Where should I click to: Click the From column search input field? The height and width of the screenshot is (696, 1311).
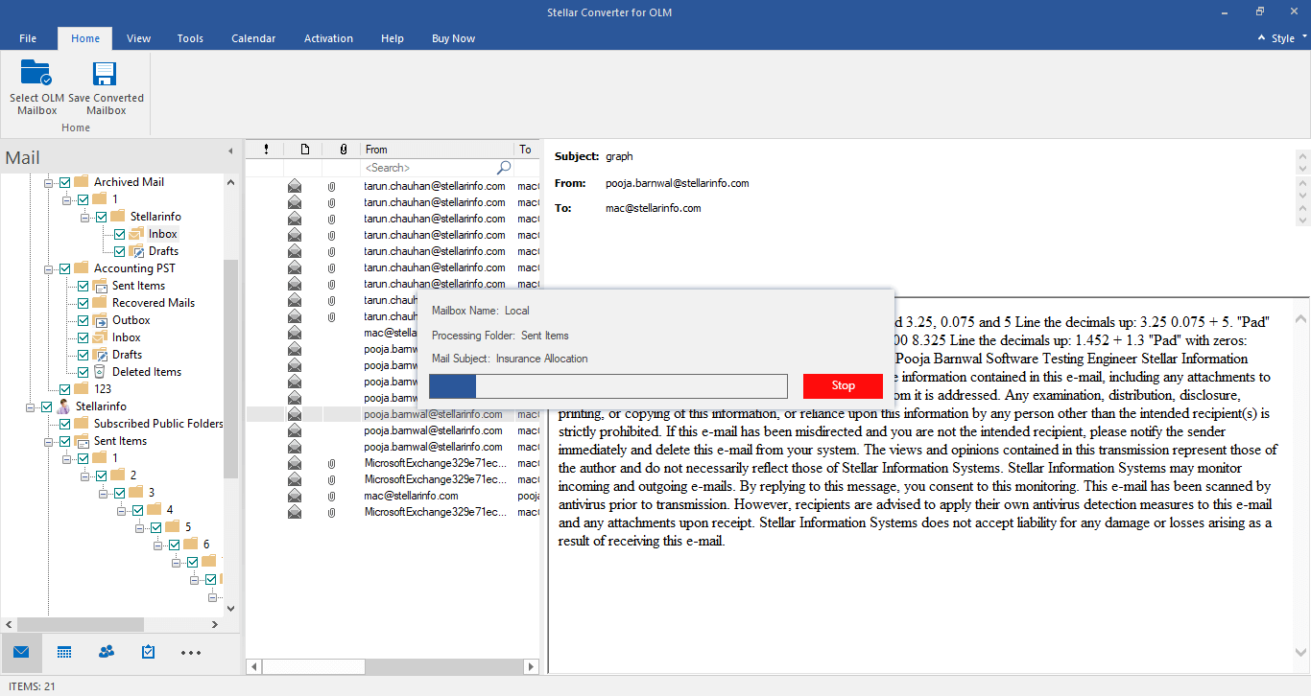(428, 168)
